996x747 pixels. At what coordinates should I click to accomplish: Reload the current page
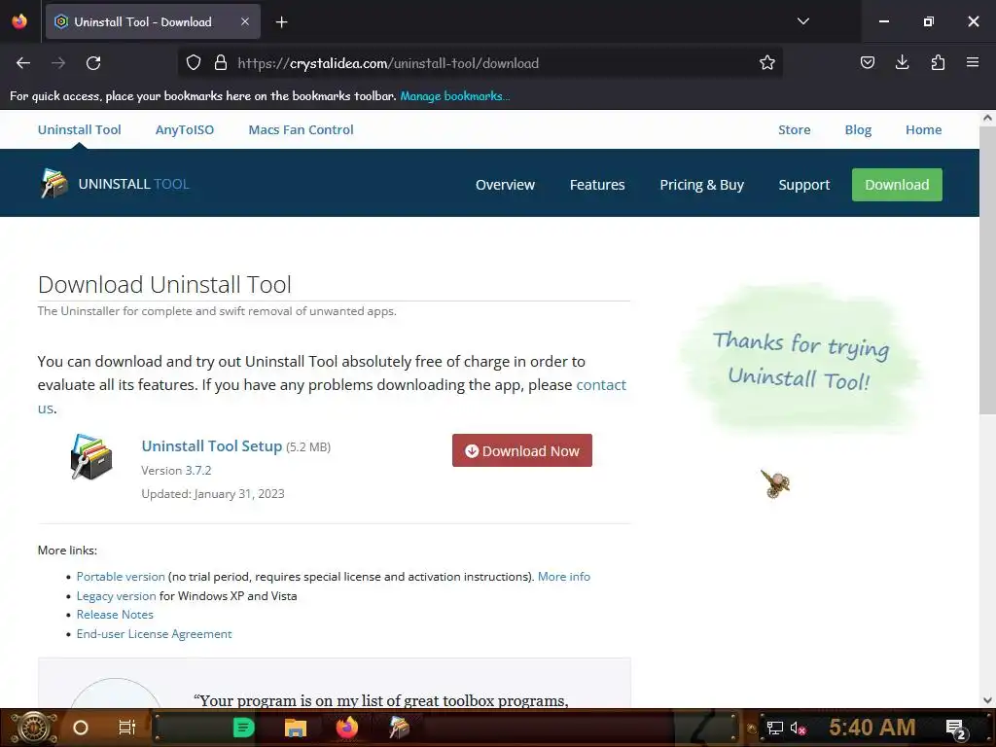point(93,63)
